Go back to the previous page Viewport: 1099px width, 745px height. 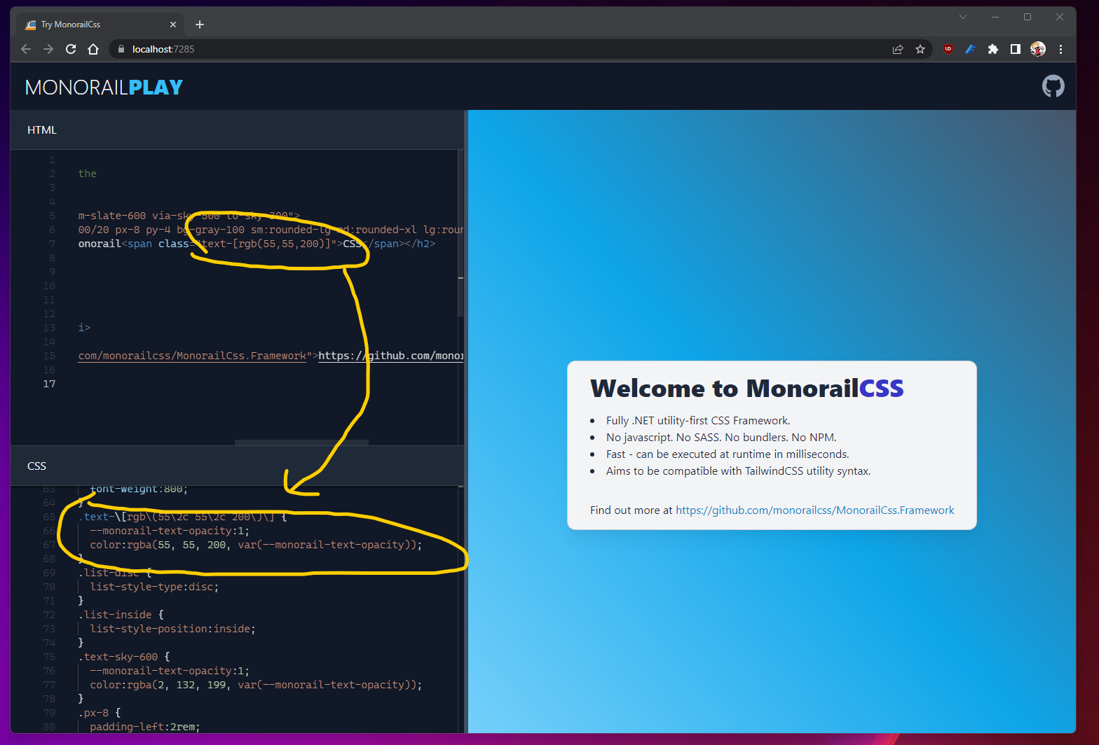(26, 49)
